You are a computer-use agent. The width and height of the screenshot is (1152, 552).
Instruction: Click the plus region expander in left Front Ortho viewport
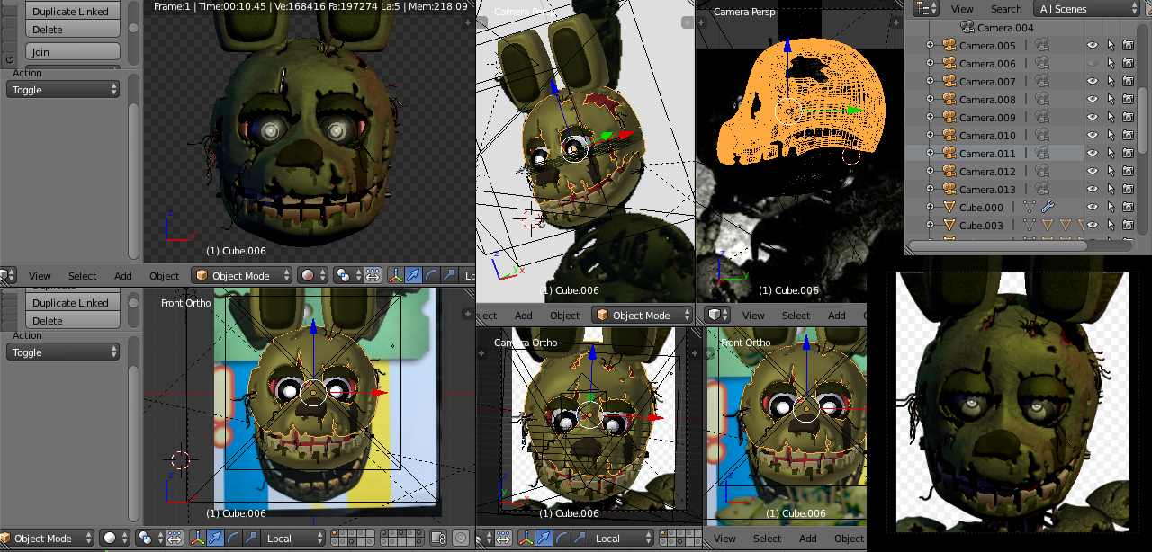tap(468, 314)
